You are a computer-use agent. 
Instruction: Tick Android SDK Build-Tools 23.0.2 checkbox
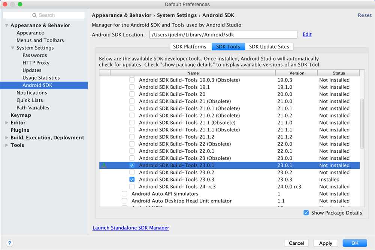(132, 172)
